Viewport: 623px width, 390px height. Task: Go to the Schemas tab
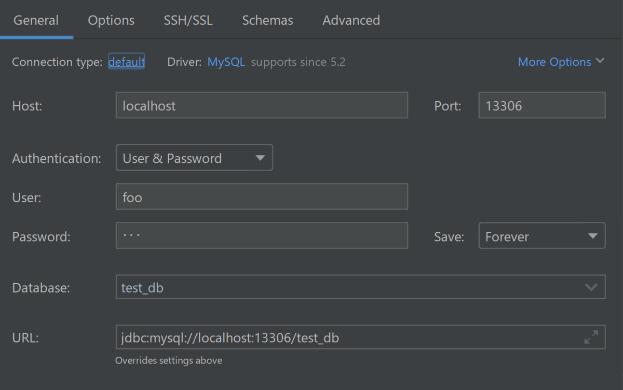pyautogui.click(x=267, y=20)
